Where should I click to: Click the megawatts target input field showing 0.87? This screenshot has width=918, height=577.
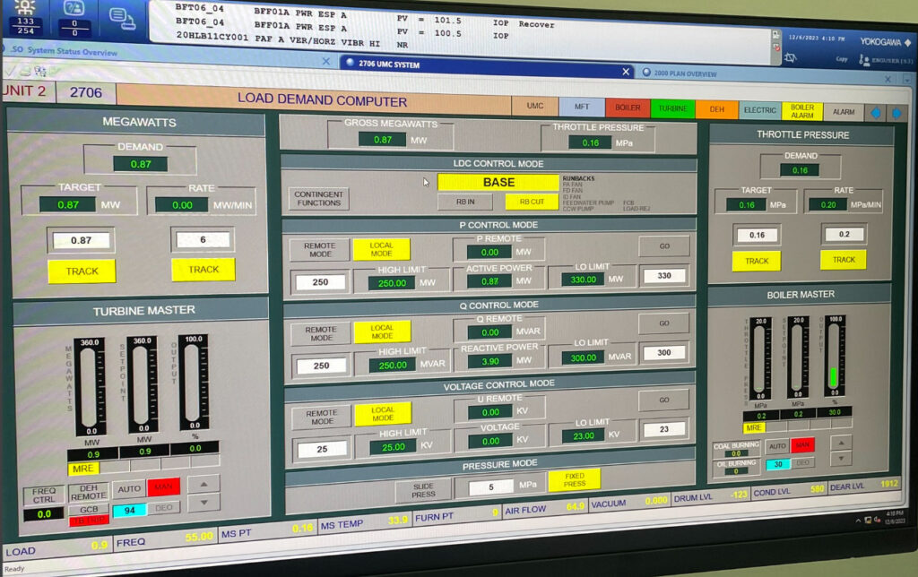[x=81, y=240]
